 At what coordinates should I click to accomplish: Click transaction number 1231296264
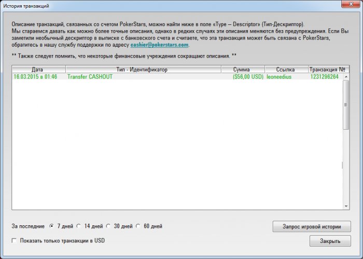tap(324, 77)
